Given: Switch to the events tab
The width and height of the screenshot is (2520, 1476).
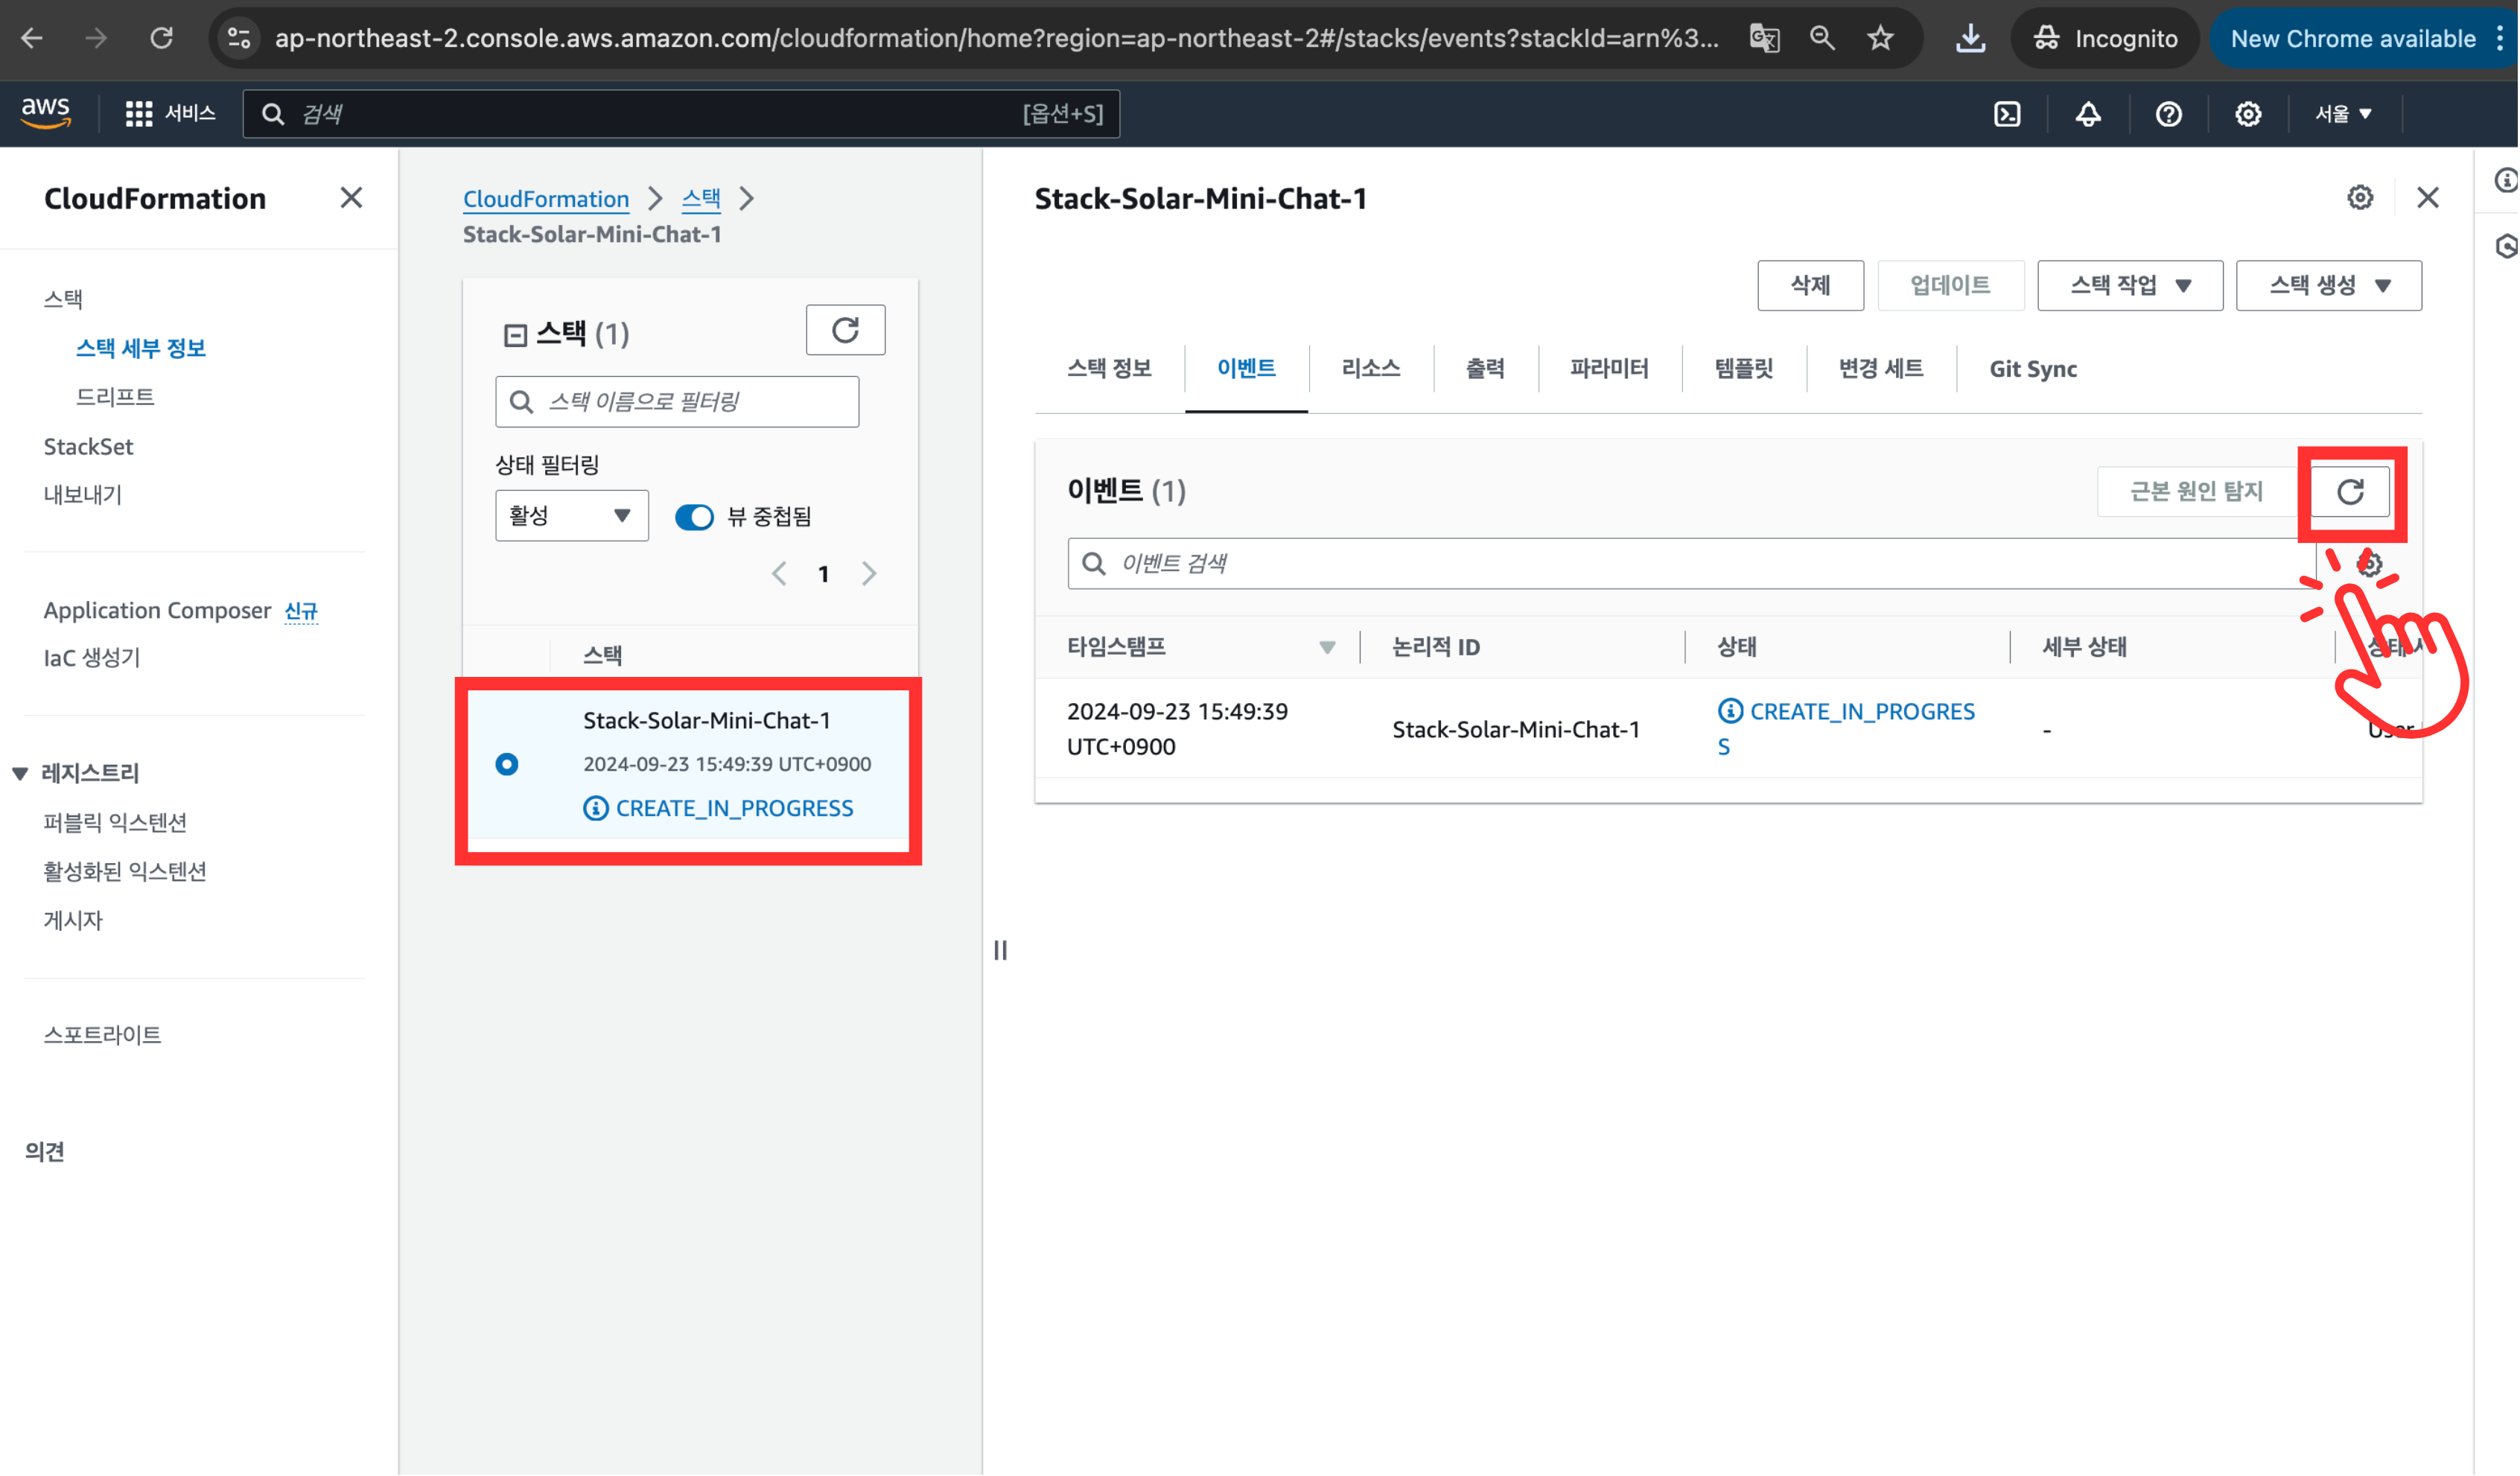Looking at the screenshot, I should click(x=1247, y=369).
